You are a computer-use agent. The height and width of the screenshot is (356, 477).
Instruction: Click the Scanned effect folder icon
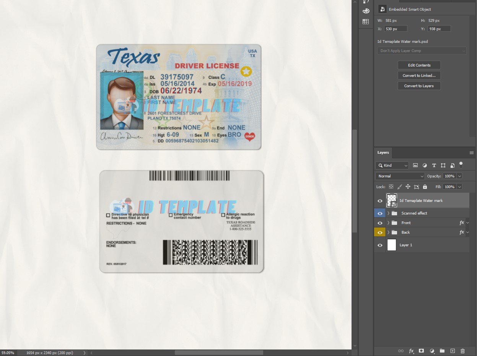tap(394, 213)
